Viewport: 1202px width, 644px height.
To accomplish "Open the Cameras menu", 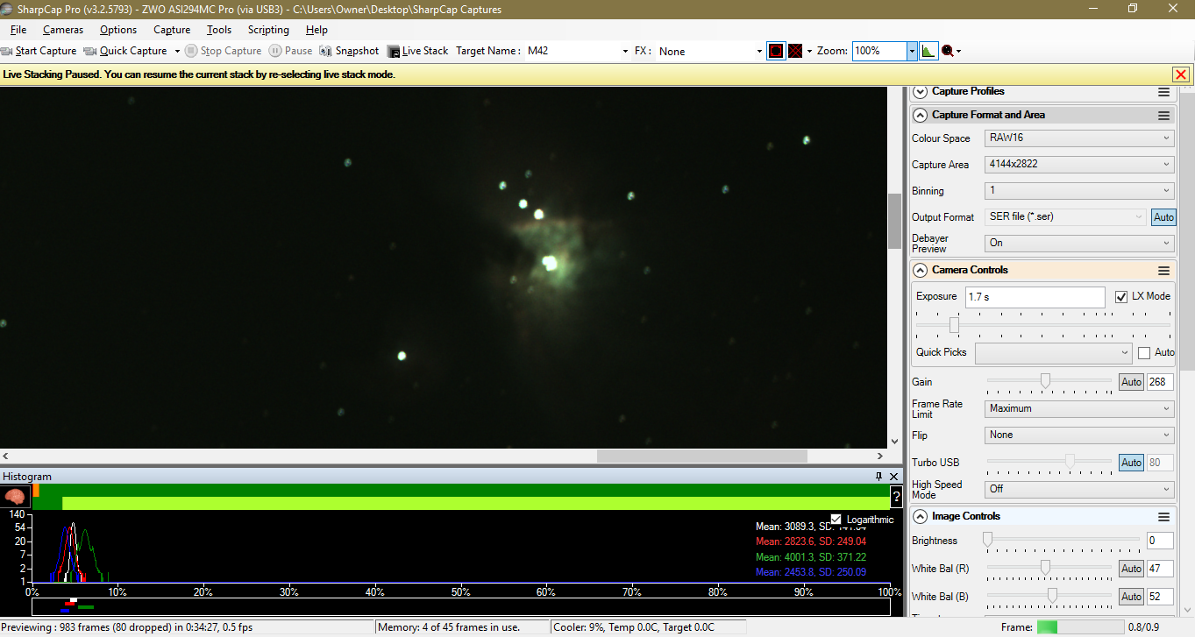I will (x=63, y=30).
